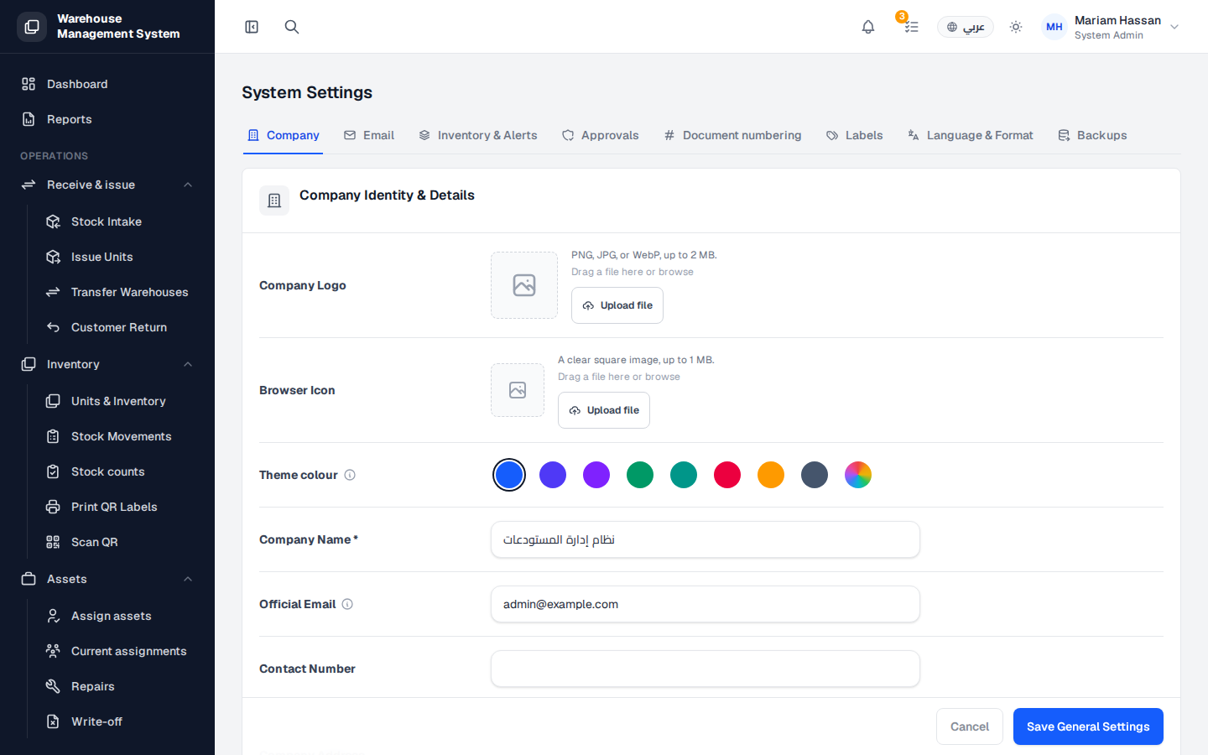Switch language to Arabic with the globe button

pos(966,27)
